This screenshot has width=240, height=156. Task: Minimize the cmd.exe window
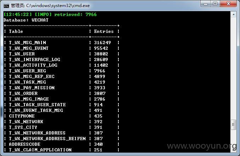point(206,4)
